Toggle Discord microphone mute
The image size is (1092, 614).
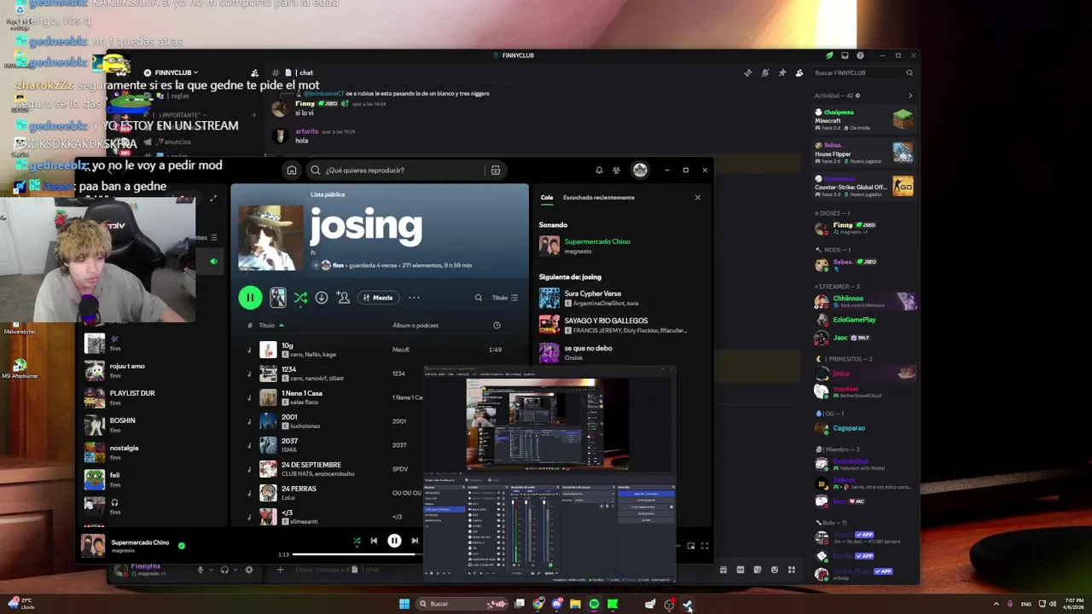(x=201, y=570)
